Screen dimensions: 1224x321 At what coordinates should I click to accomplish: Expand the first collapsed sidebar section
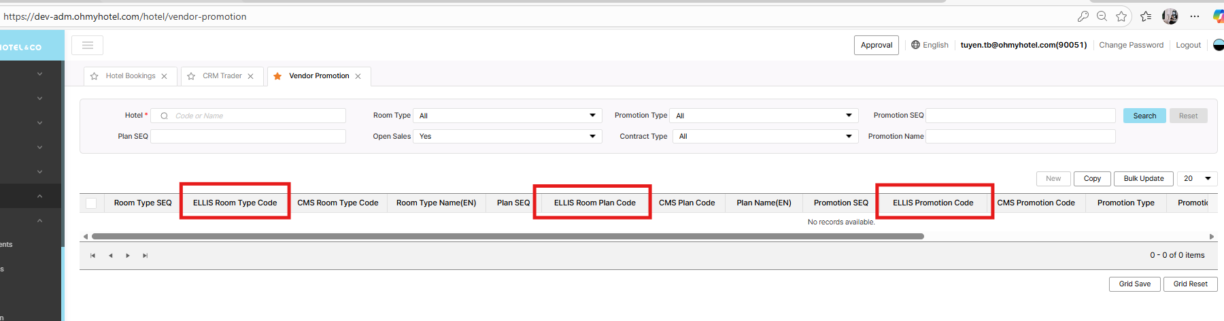pos(39,73)
